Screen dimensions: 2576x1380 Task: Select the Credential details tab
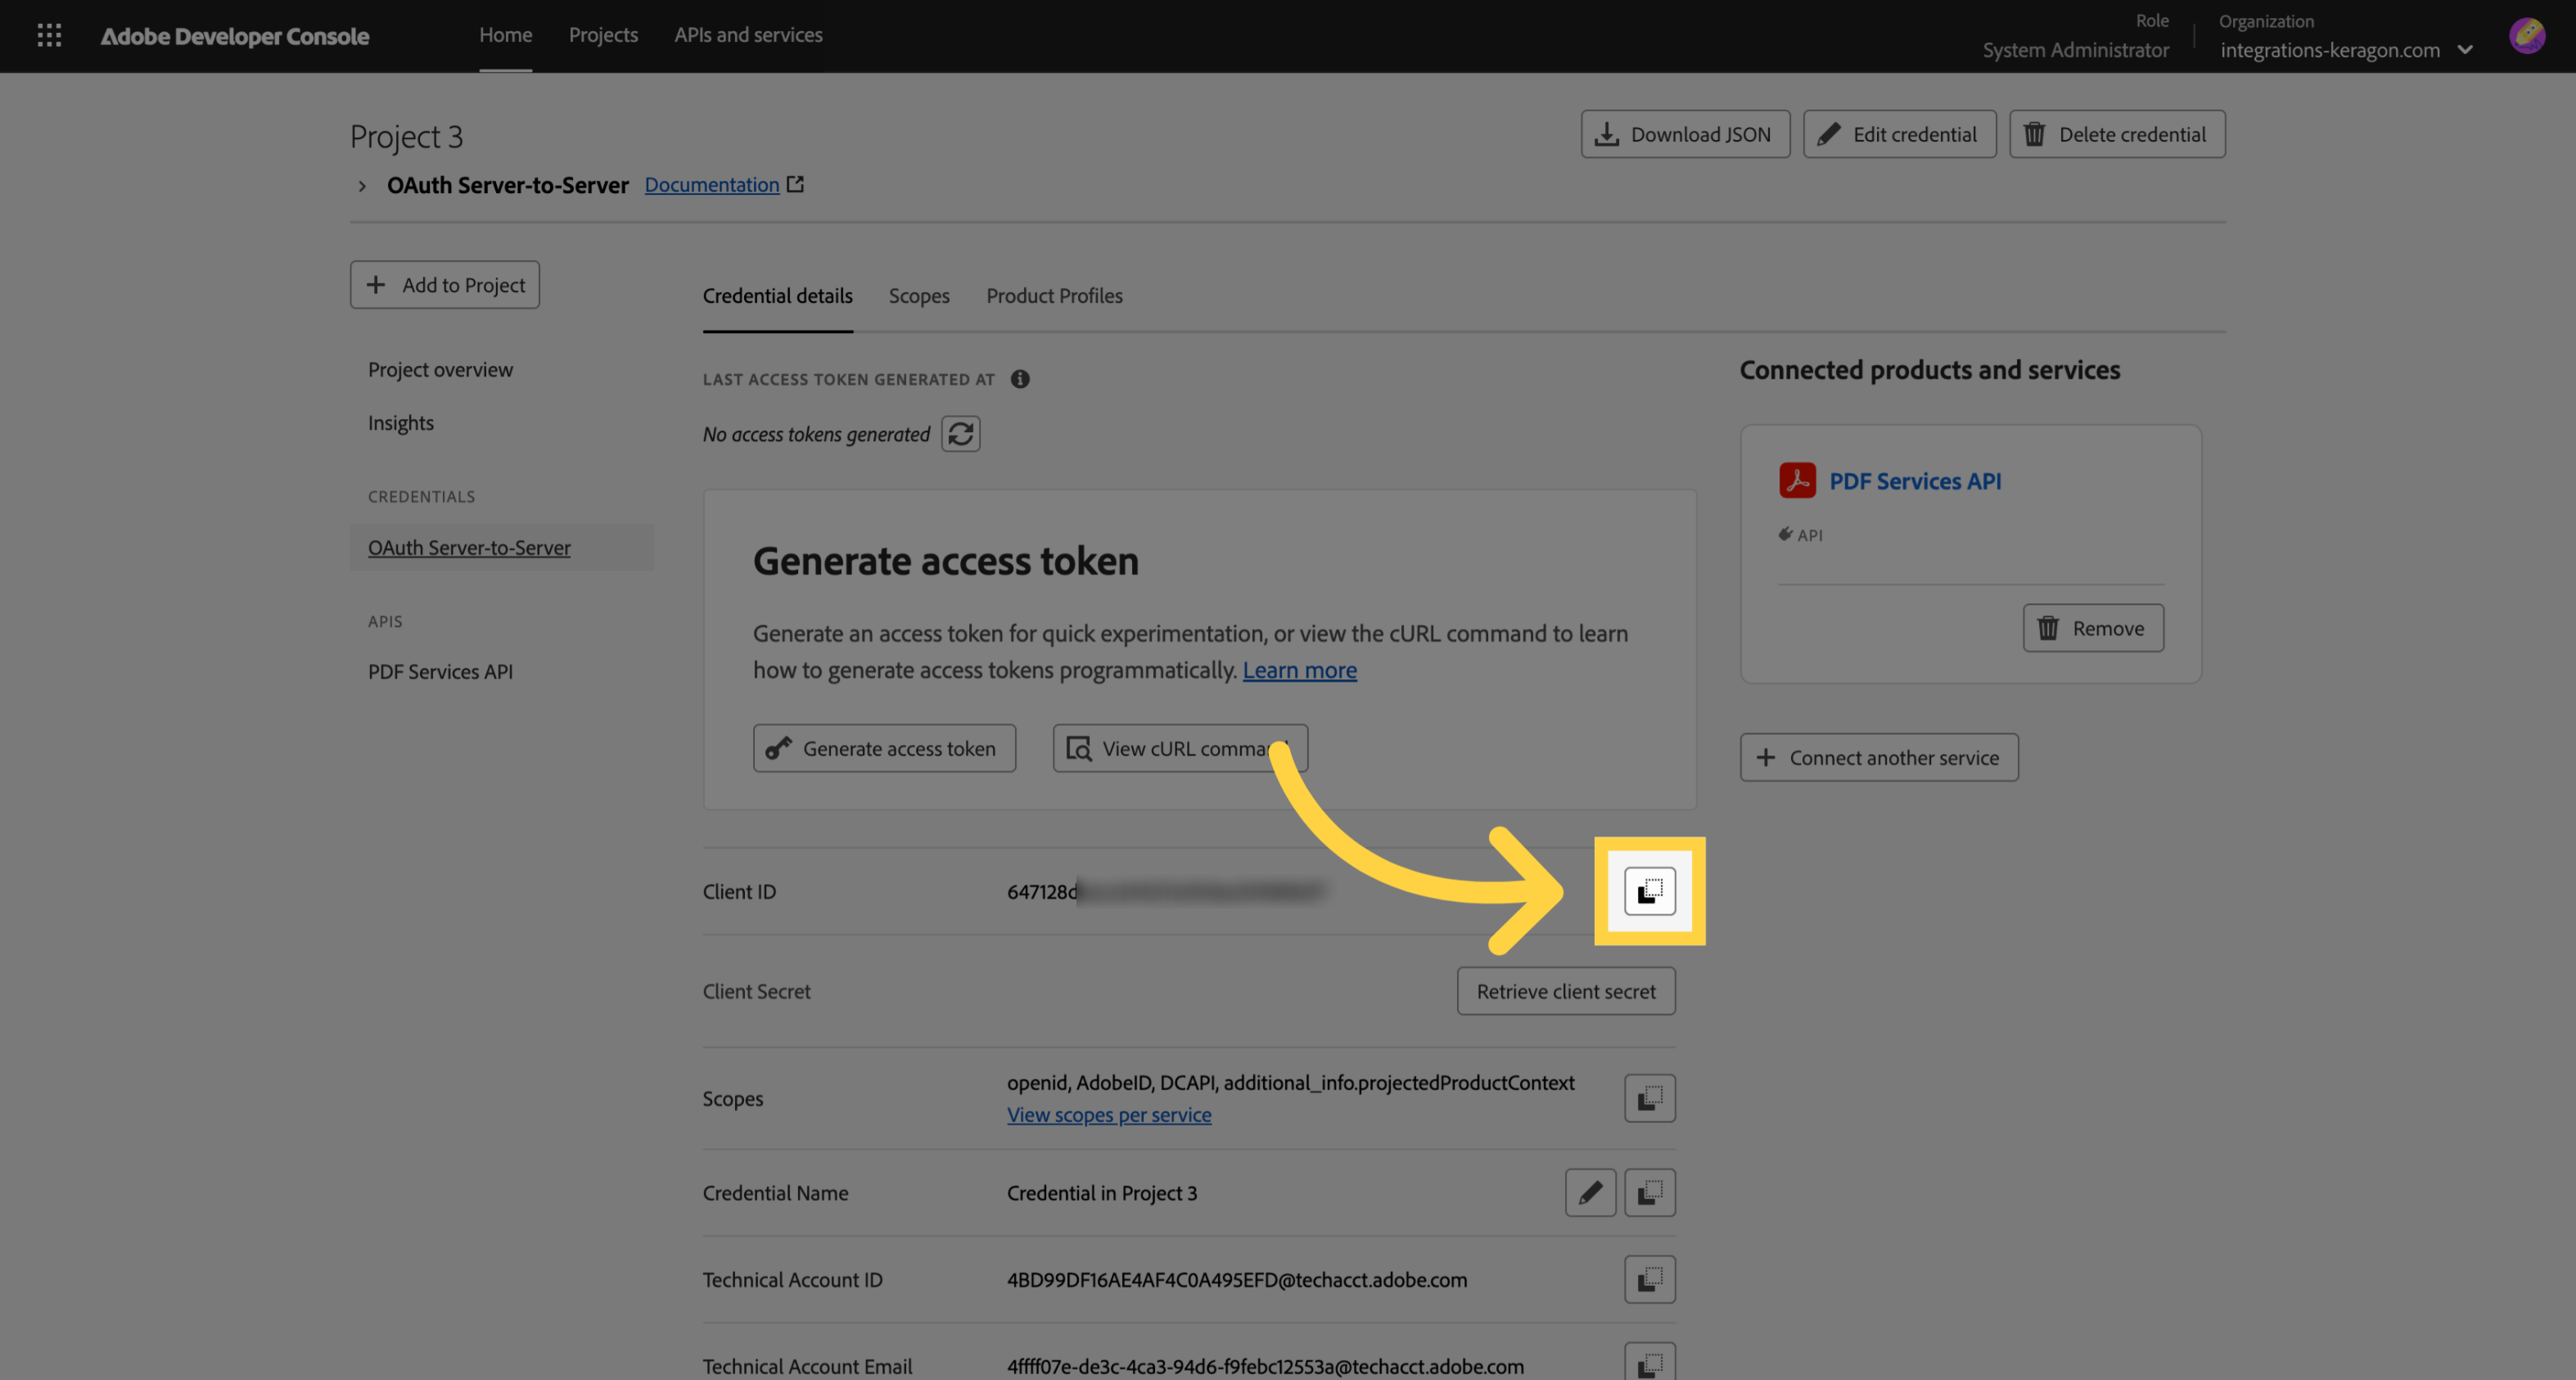777,296
